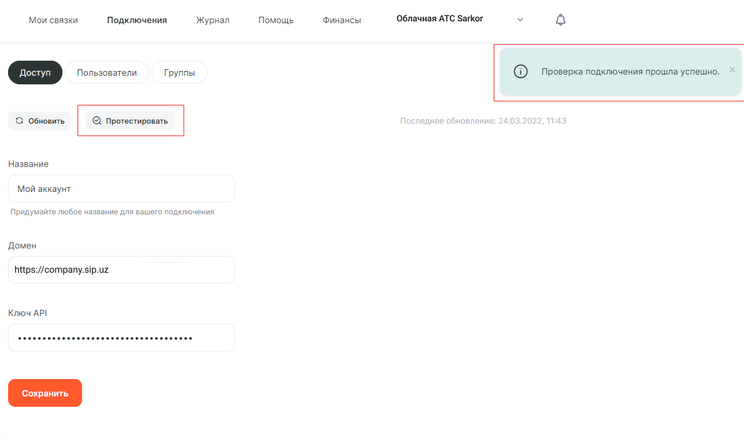744x438 pixels.
Task: Click the notification bell icon
Action: click(560, 20)
